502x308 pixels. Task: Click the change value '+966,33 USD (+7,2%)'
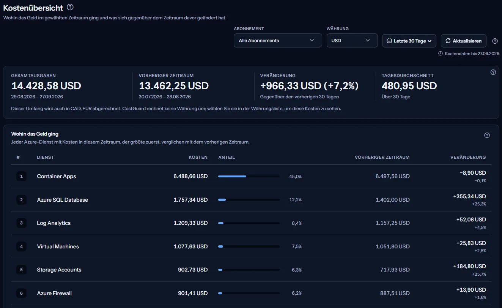click(309, 86)
